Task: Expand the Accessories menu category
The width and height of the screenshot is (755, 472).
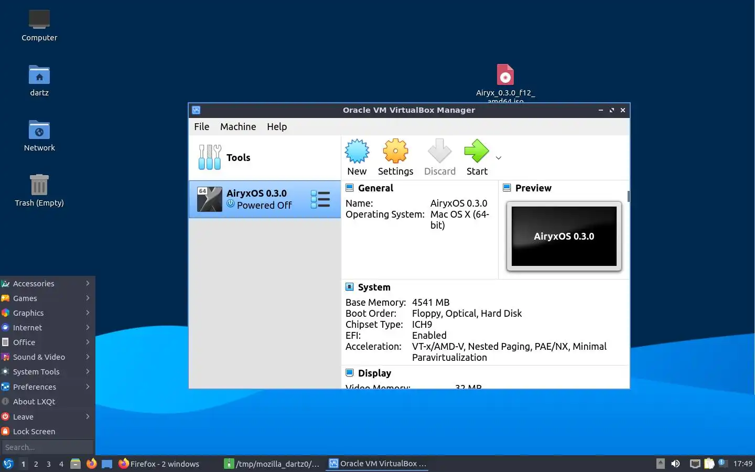Action: coord(47,283)
